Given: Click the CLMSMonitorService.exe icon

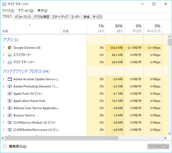Looking at the screenshot, I should point(10,130).
